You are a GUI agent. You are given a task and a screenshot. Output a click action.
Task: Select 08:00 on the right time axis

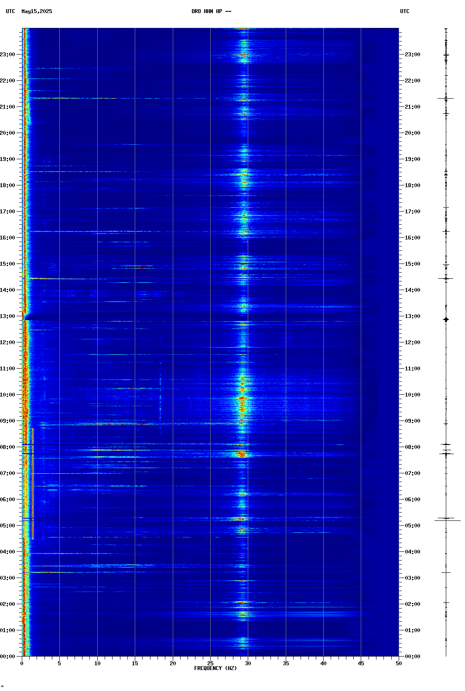pos(413,447)
